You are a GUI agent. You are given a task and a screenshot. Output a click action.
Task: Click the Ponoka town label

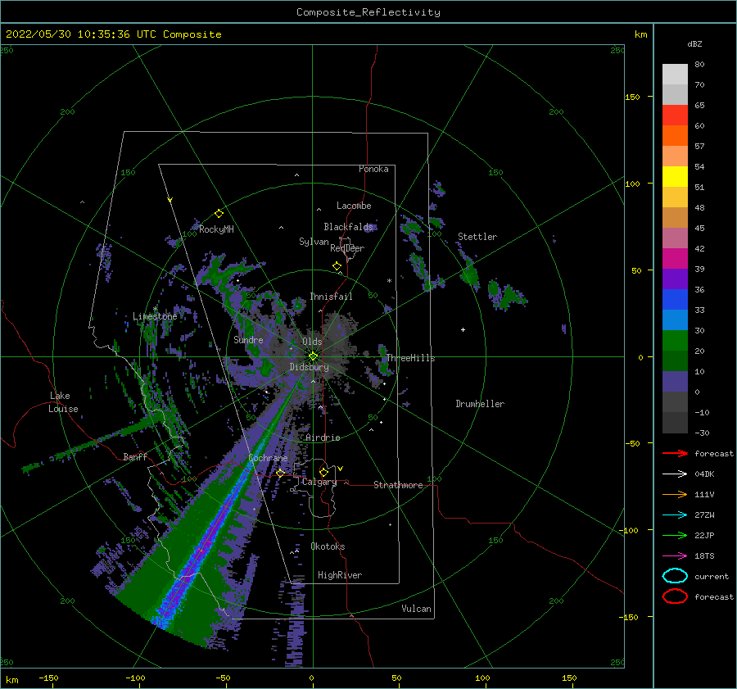[373, 169]
